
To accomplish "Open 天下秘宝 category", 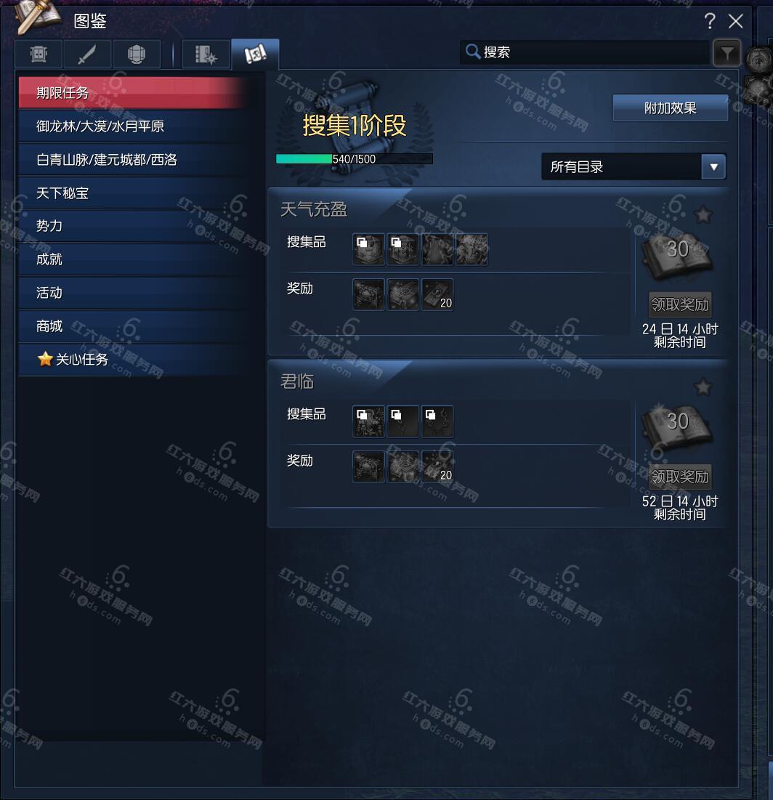I will (133, 193).
